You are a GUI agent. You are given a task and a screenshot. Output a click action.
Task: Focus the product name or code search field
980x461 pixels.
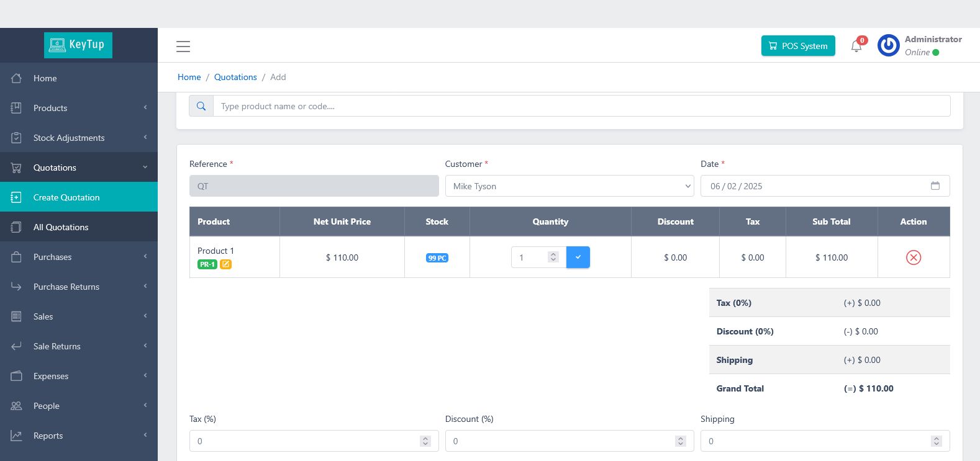click(581, 106)
